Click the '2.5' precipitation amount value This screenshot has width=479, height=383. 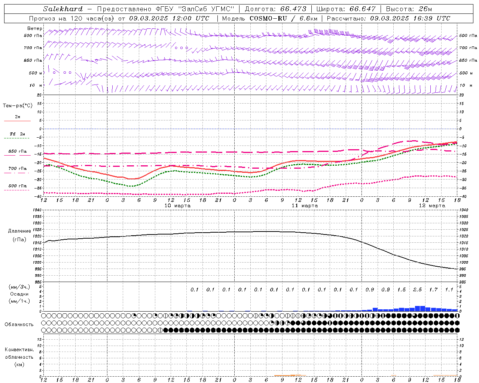417,290
